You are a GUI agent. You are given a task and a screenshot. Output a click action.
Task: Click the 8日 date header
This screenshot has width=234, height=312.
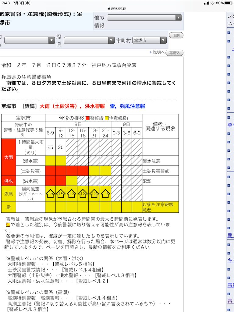click(x=78, y=124)
